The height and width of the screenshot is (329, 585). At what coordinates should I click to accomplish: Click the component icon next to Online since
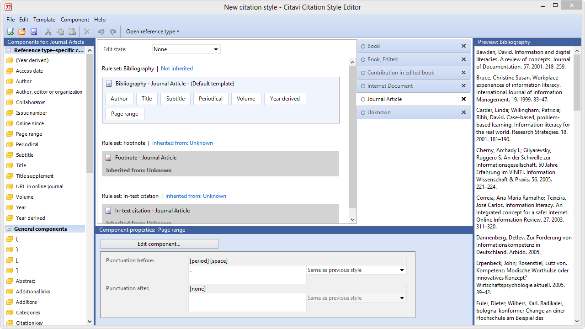9,123
